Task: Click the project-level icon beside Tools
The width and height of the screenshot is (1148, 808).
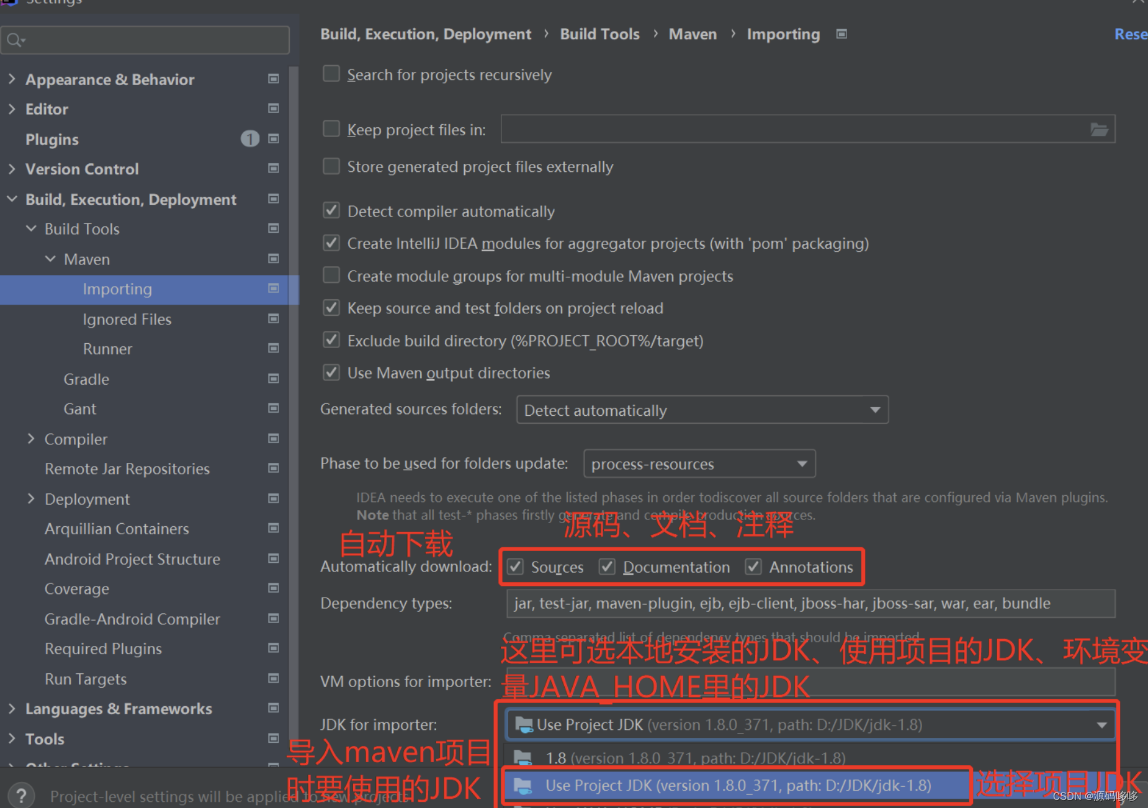Action: 273,738
